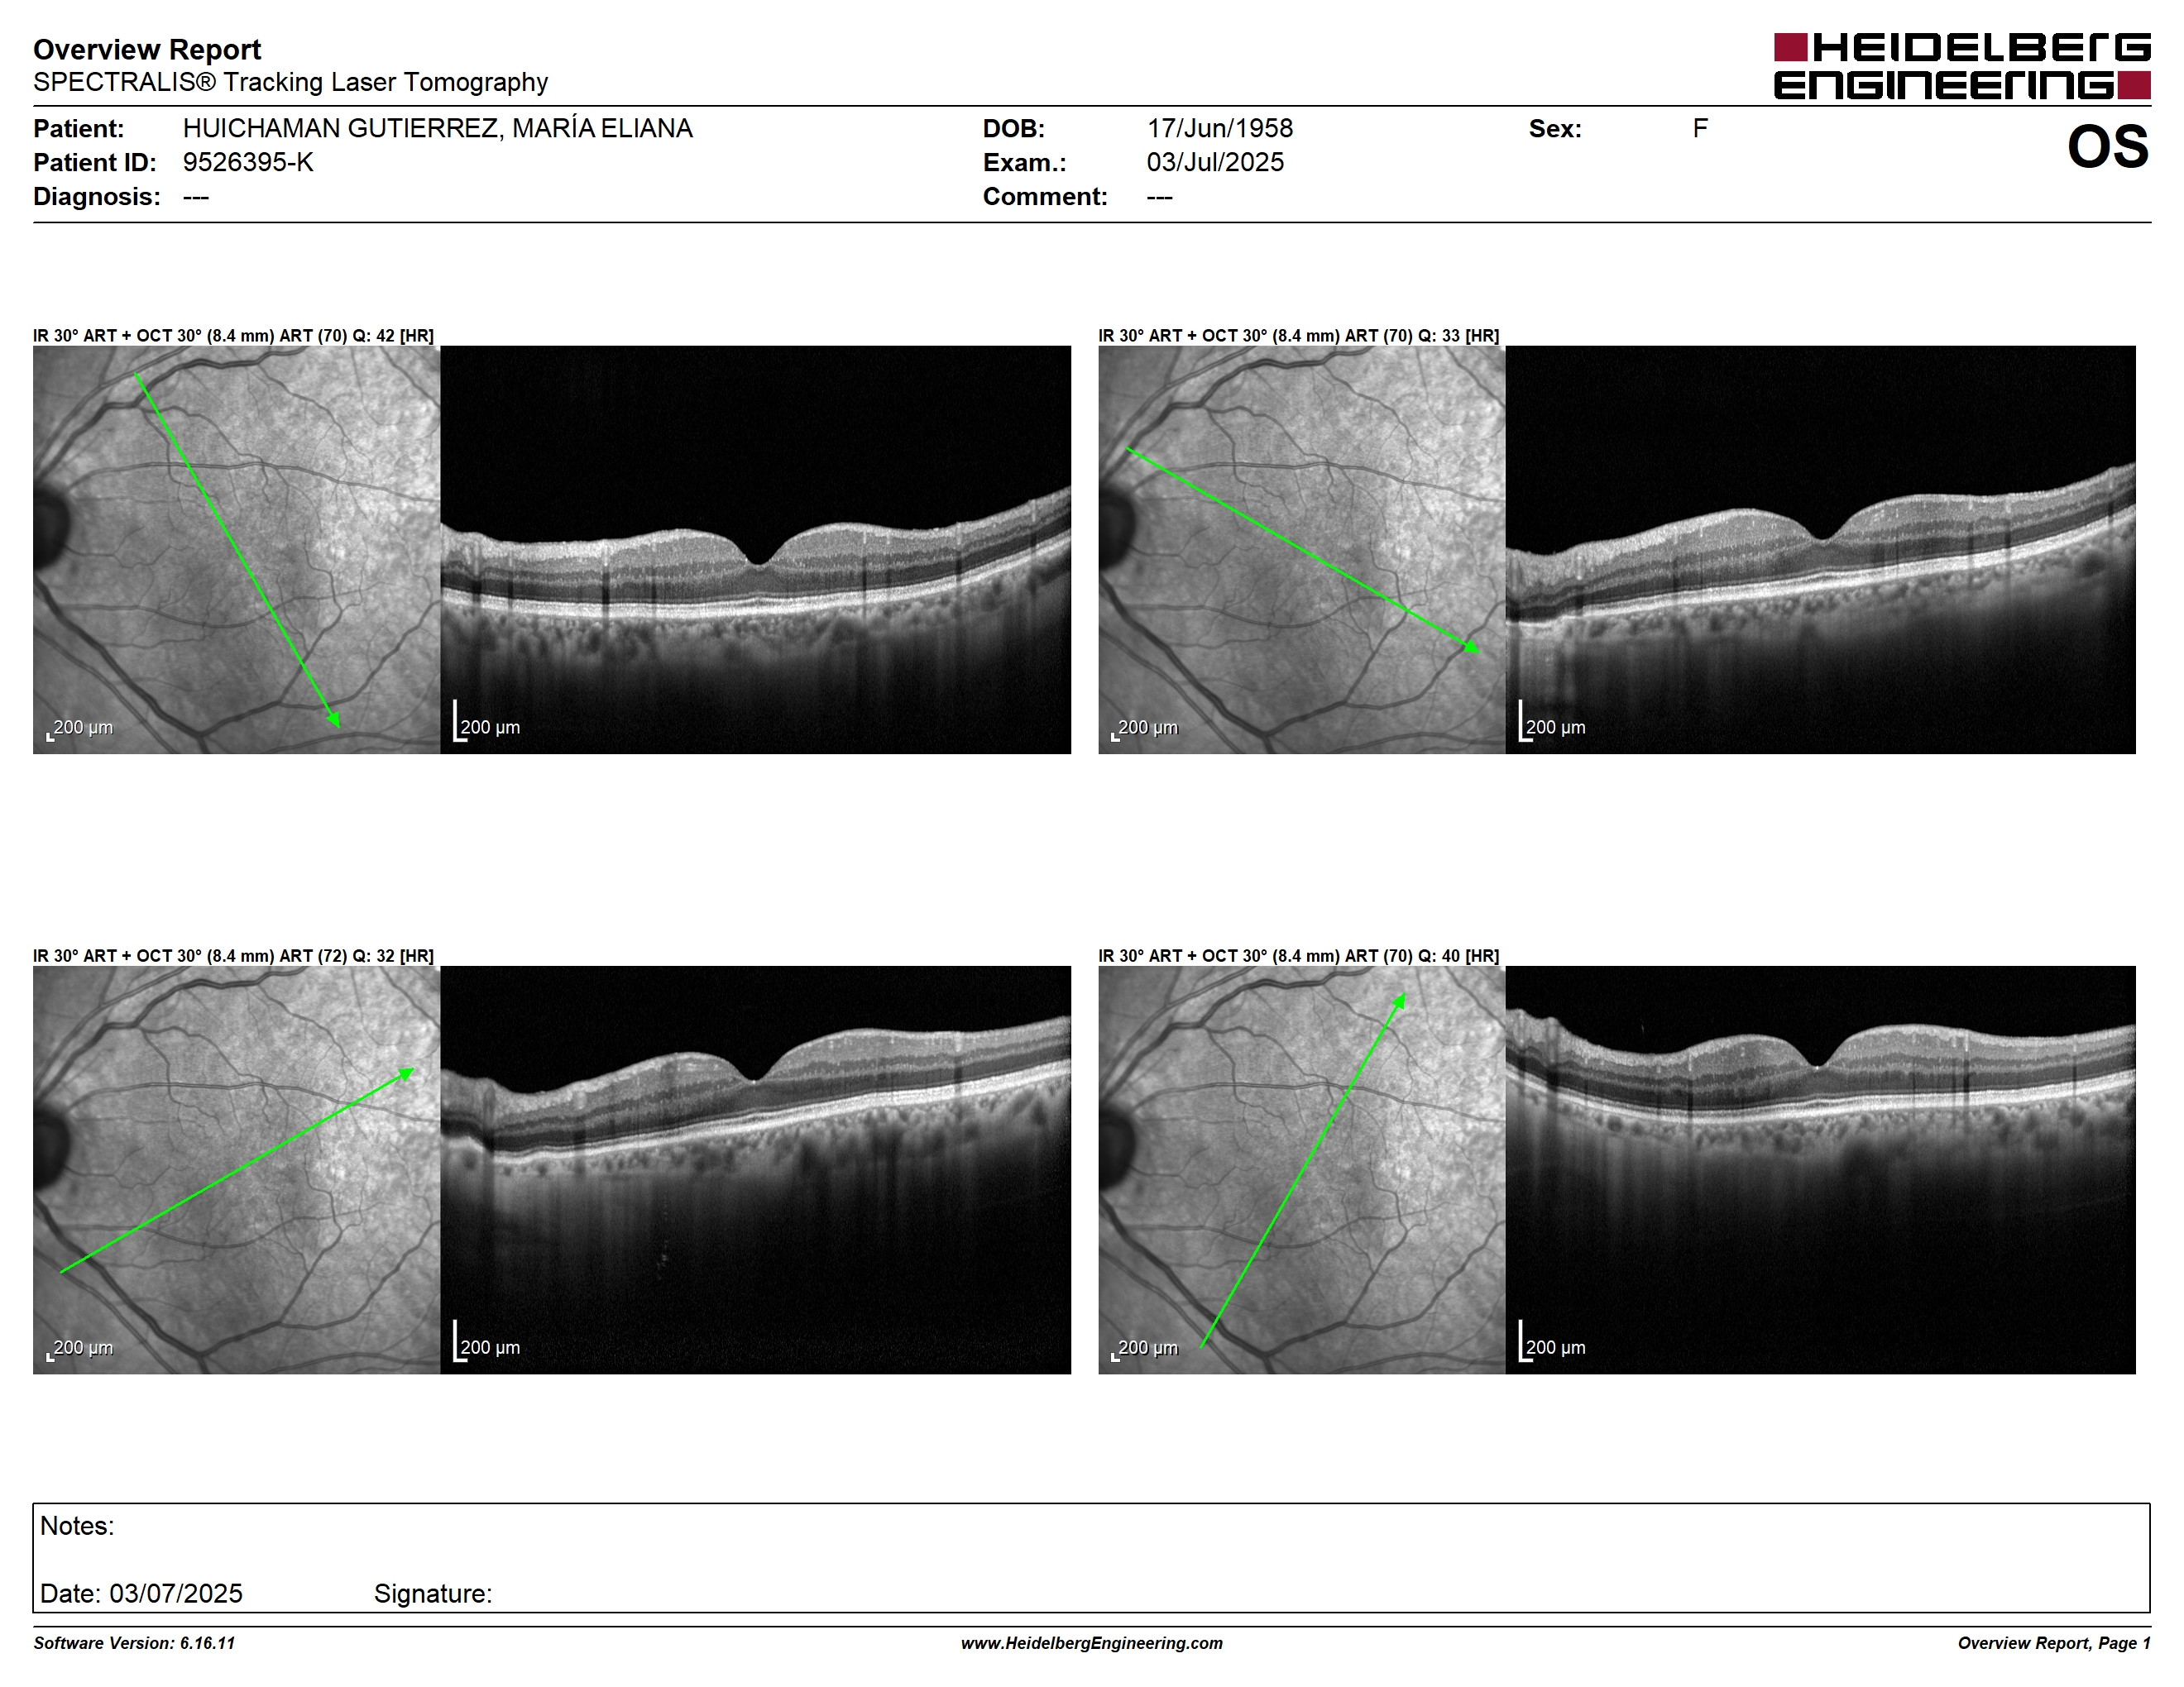This screenshot has width=2184, height=1687.
Task: Click scan caption with 'Q: 42 [HR]'
Action: (x=233, y=336)
